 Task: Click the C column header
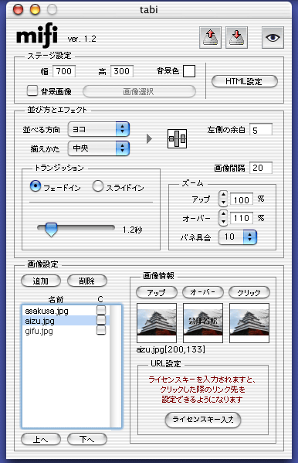(x=100, y=299)
